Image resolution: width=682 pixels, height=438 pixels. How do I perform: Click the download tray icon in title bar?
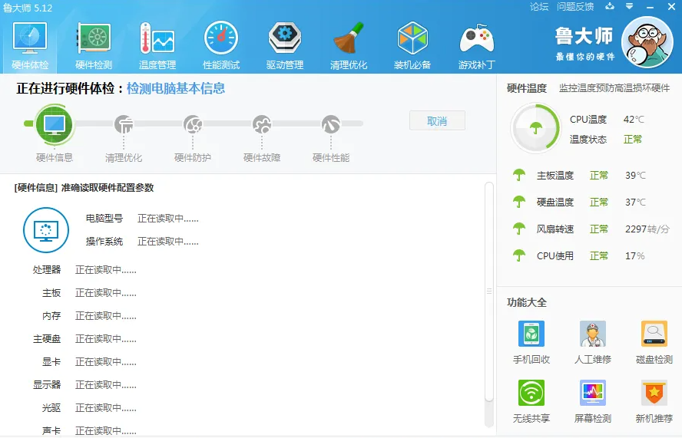click(x=611, y=6)
